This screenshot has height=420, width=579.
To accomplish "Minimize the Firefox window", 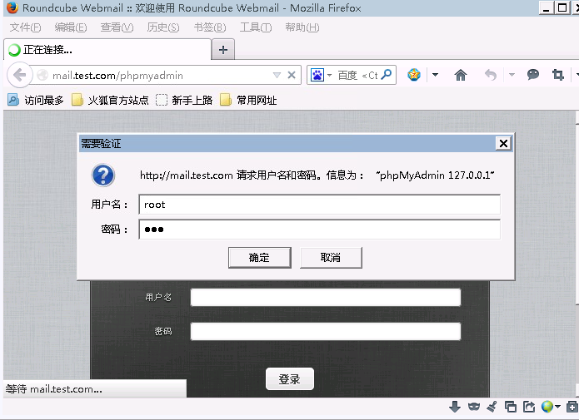I will tap(547, 7).
